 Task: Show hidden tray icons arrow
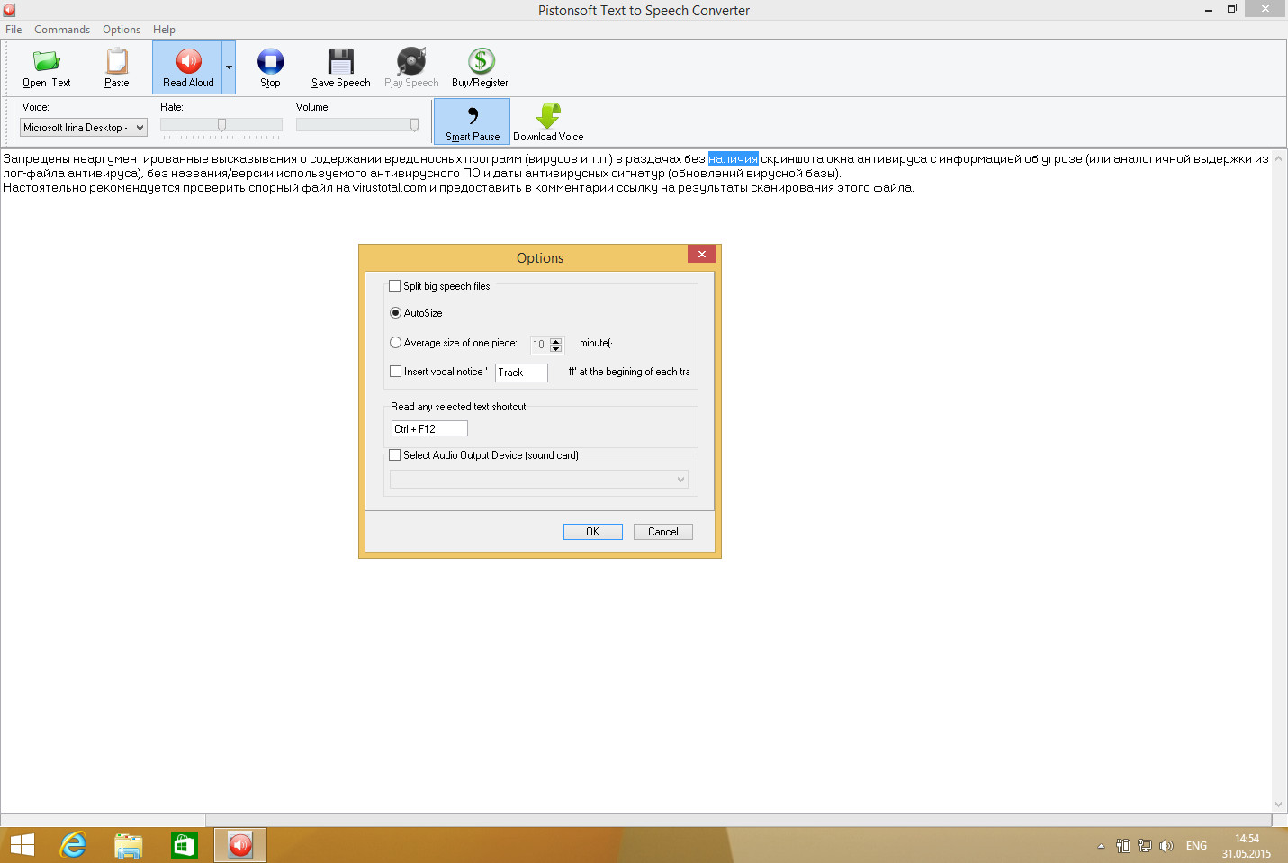[x=1101, y=846]
